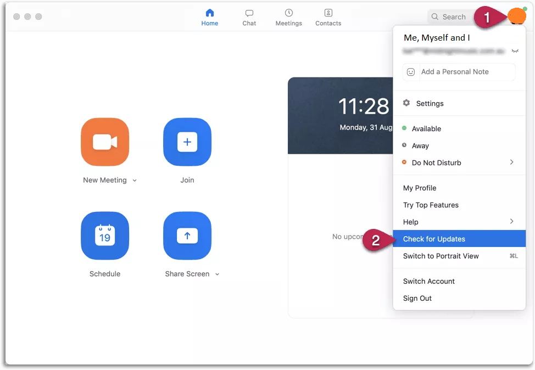Toggle the email visibility eye icon
Screen dimensions: 535x370
pos(515,51)
